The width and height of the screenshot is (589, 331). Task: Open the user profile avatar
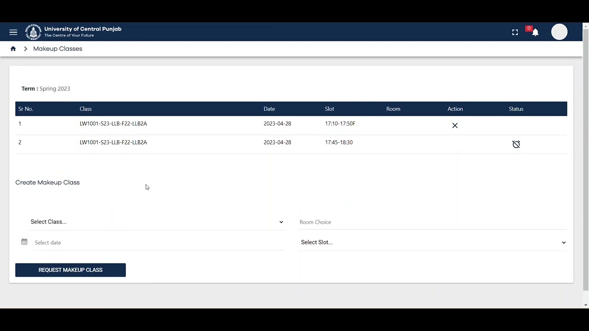coord(559,32)
